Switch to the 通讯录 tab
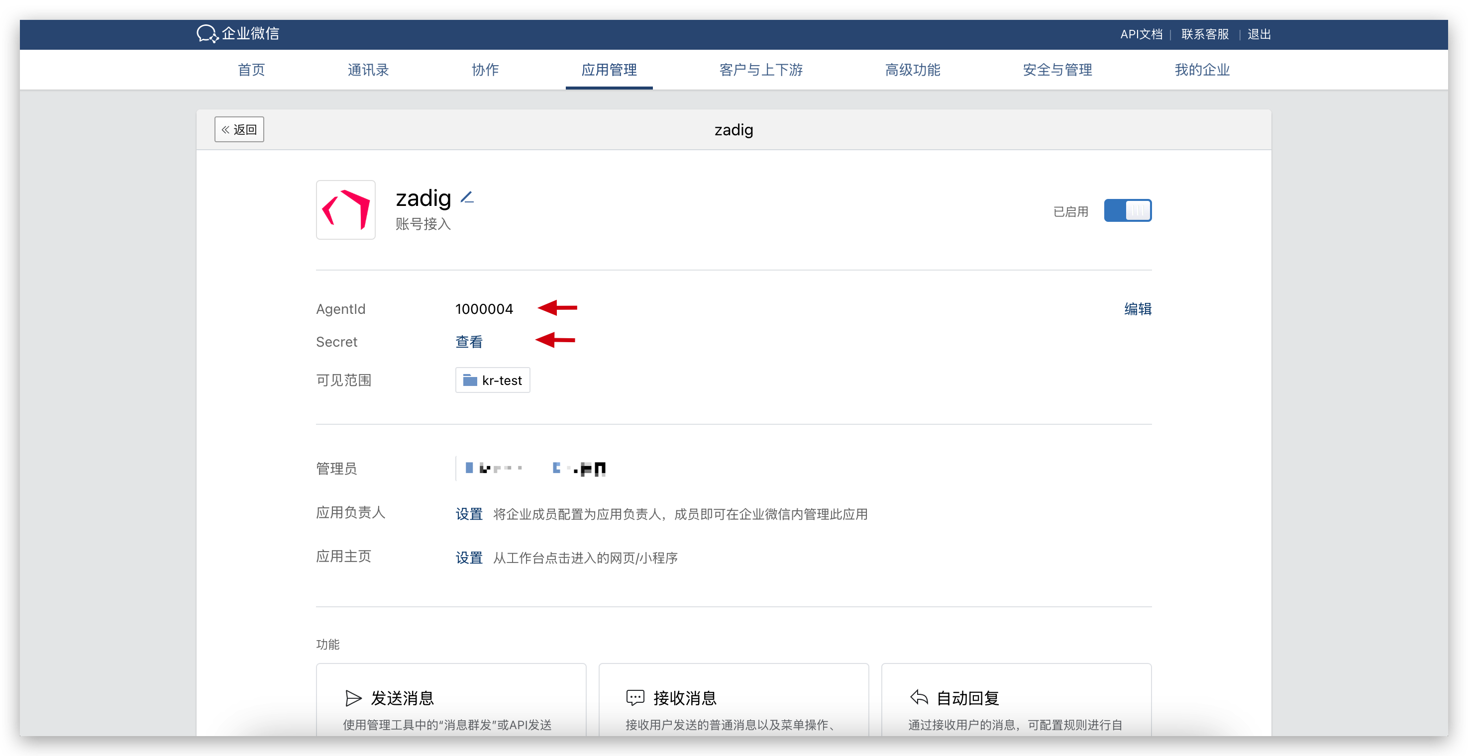This screenshot has width=1468, height=756. 368,70
